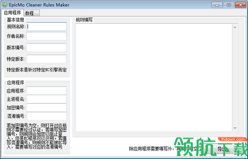Click the 应用程序 name input field
Viewport: 248px width, 159px height.
tap(46, 91)
